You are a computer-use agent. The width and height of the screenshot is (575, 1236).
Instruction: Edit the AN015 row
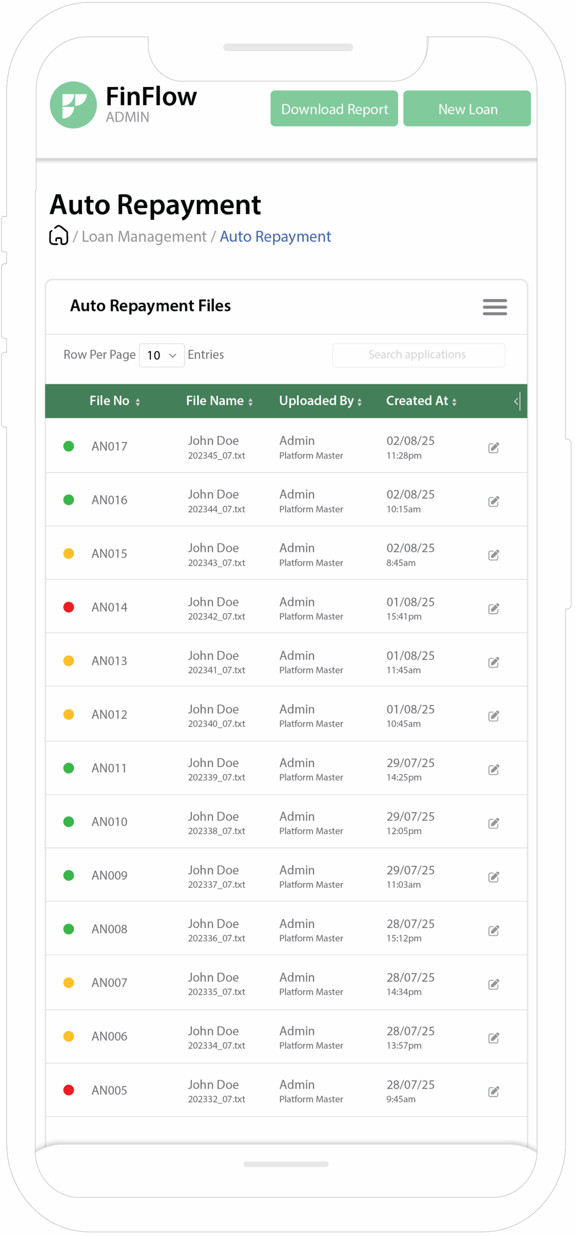(493, 555)
